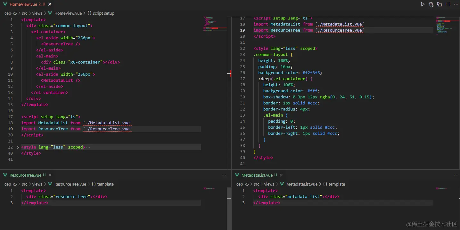
Task: Click './ResourceTree.vue' import path in the left editor
Action: click(x=107, y=129)
